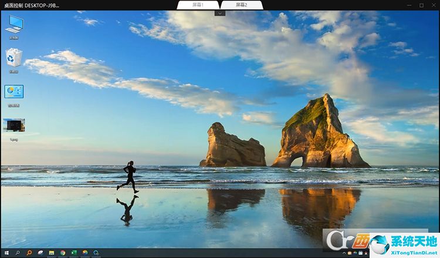Close the remote desktop control window

(434, 5)
